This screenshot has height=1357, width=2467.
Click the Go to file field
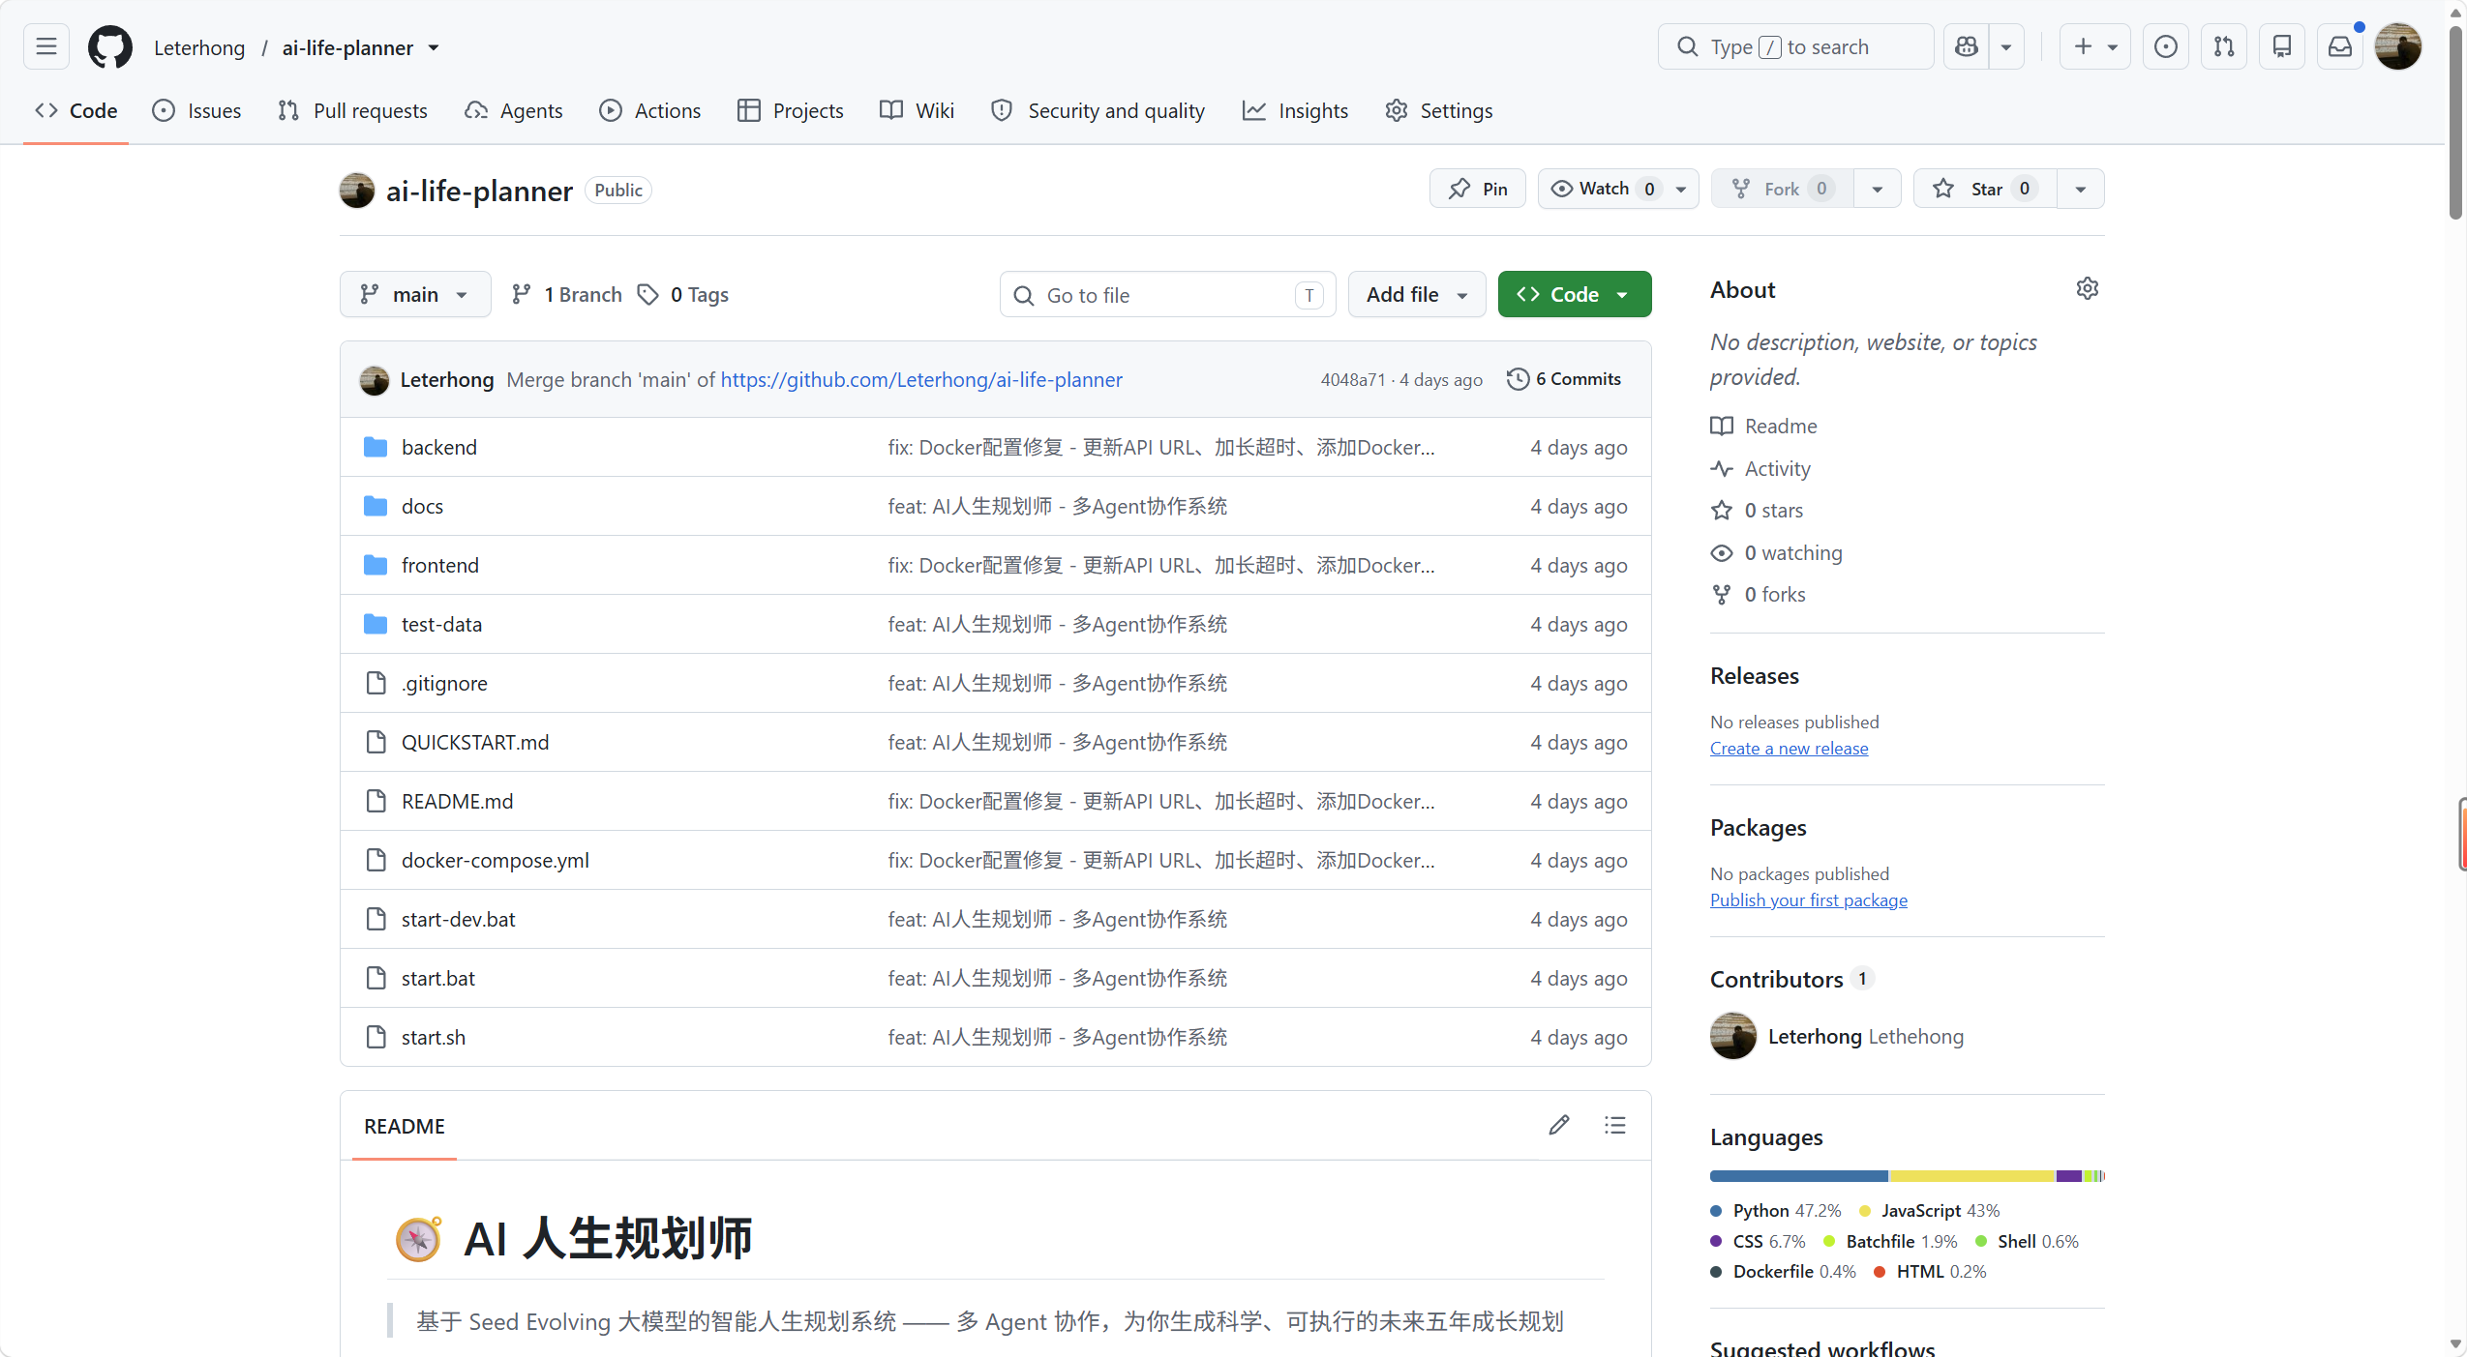[1167, 294]
